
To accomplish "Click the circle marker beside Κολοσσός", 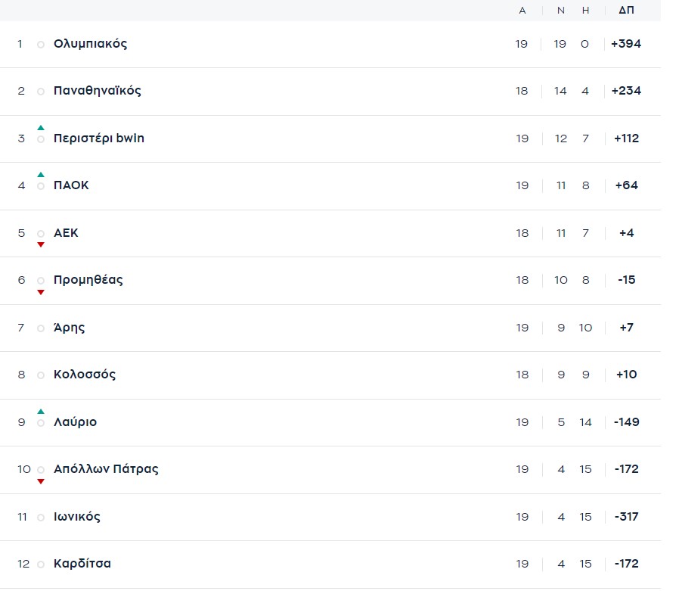I will click(41, 375).
